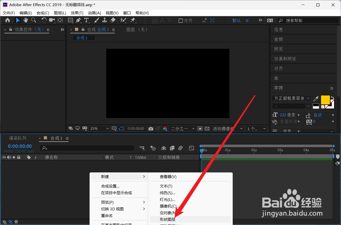The height and width of the screenshot is (225, 341).
Task: Click the black-white default color swatch
Action: 316,106
